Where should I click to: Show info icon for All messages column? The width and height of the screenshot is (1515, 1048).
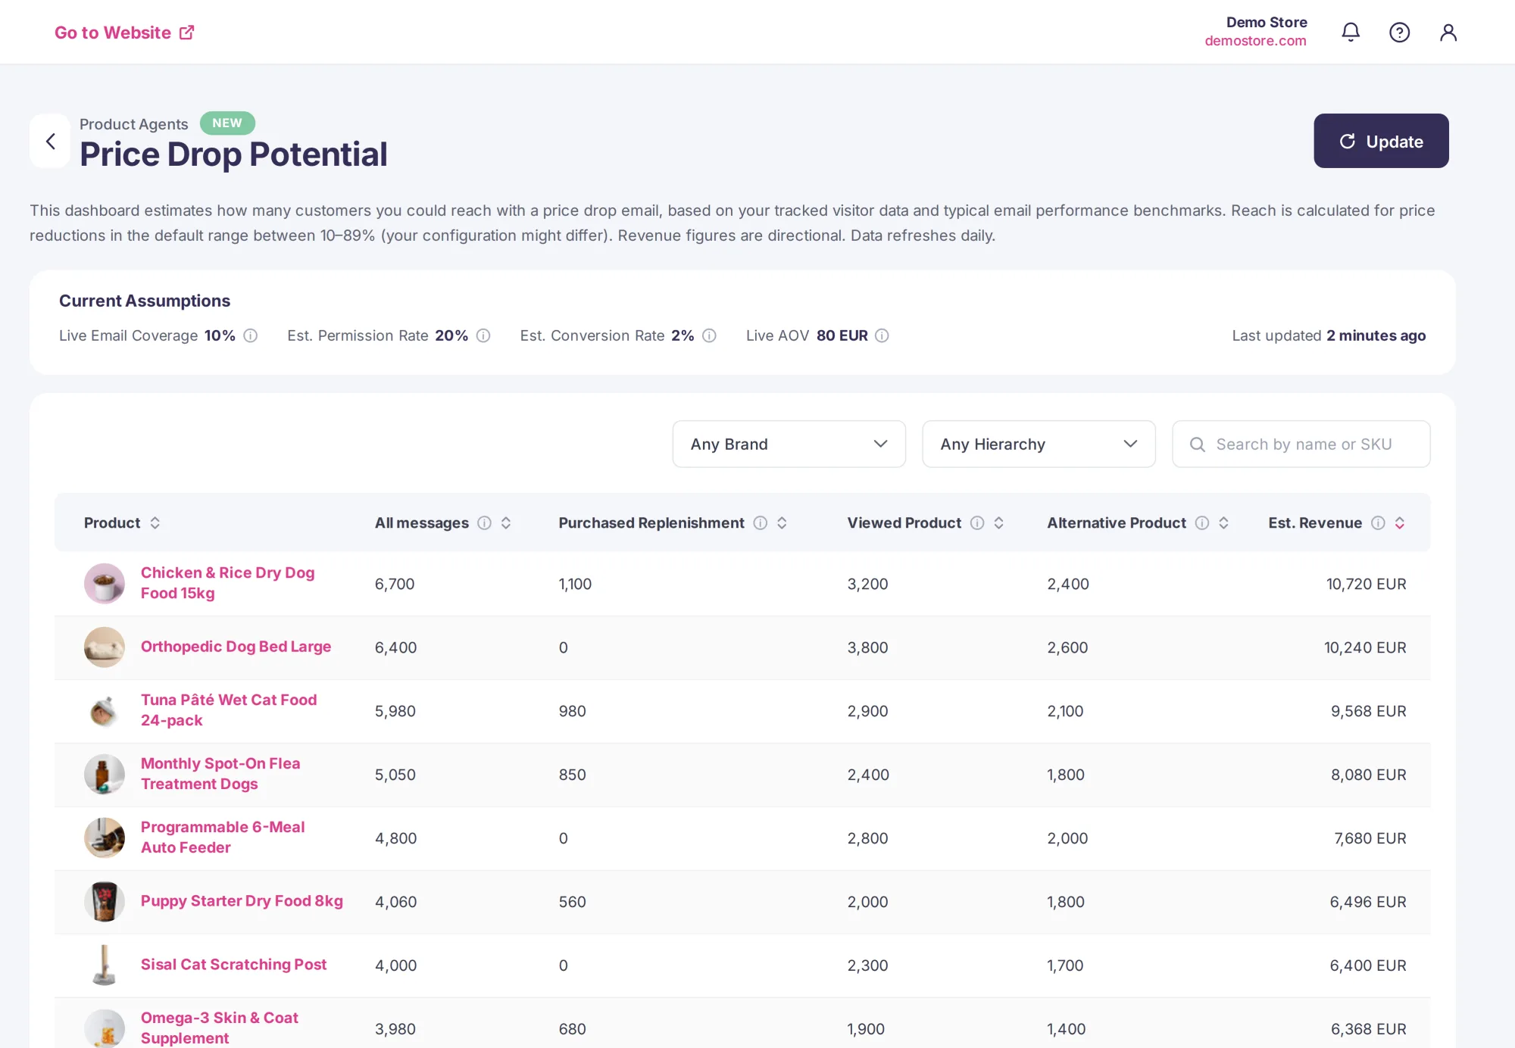[x=484, y=522]
